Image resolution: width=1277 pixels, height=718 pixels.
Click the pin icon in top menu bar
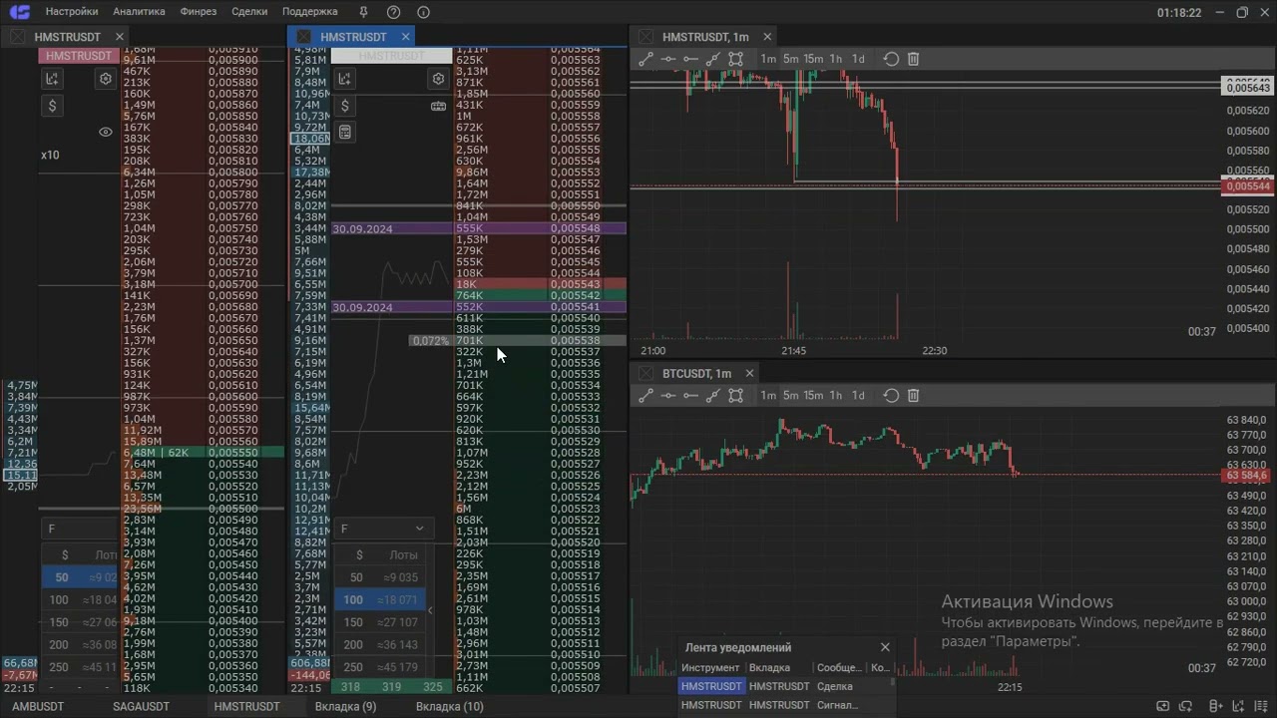point(363,12)
